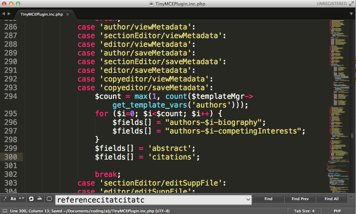Screen dimensions: 356x214
Task: Toggle regular expression search mode
Action: click(x=5, y=199)
